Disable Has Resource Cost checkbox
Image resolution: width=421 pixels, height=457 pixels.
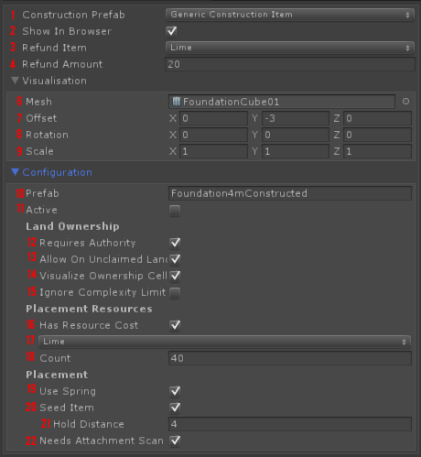pos(175,325)
